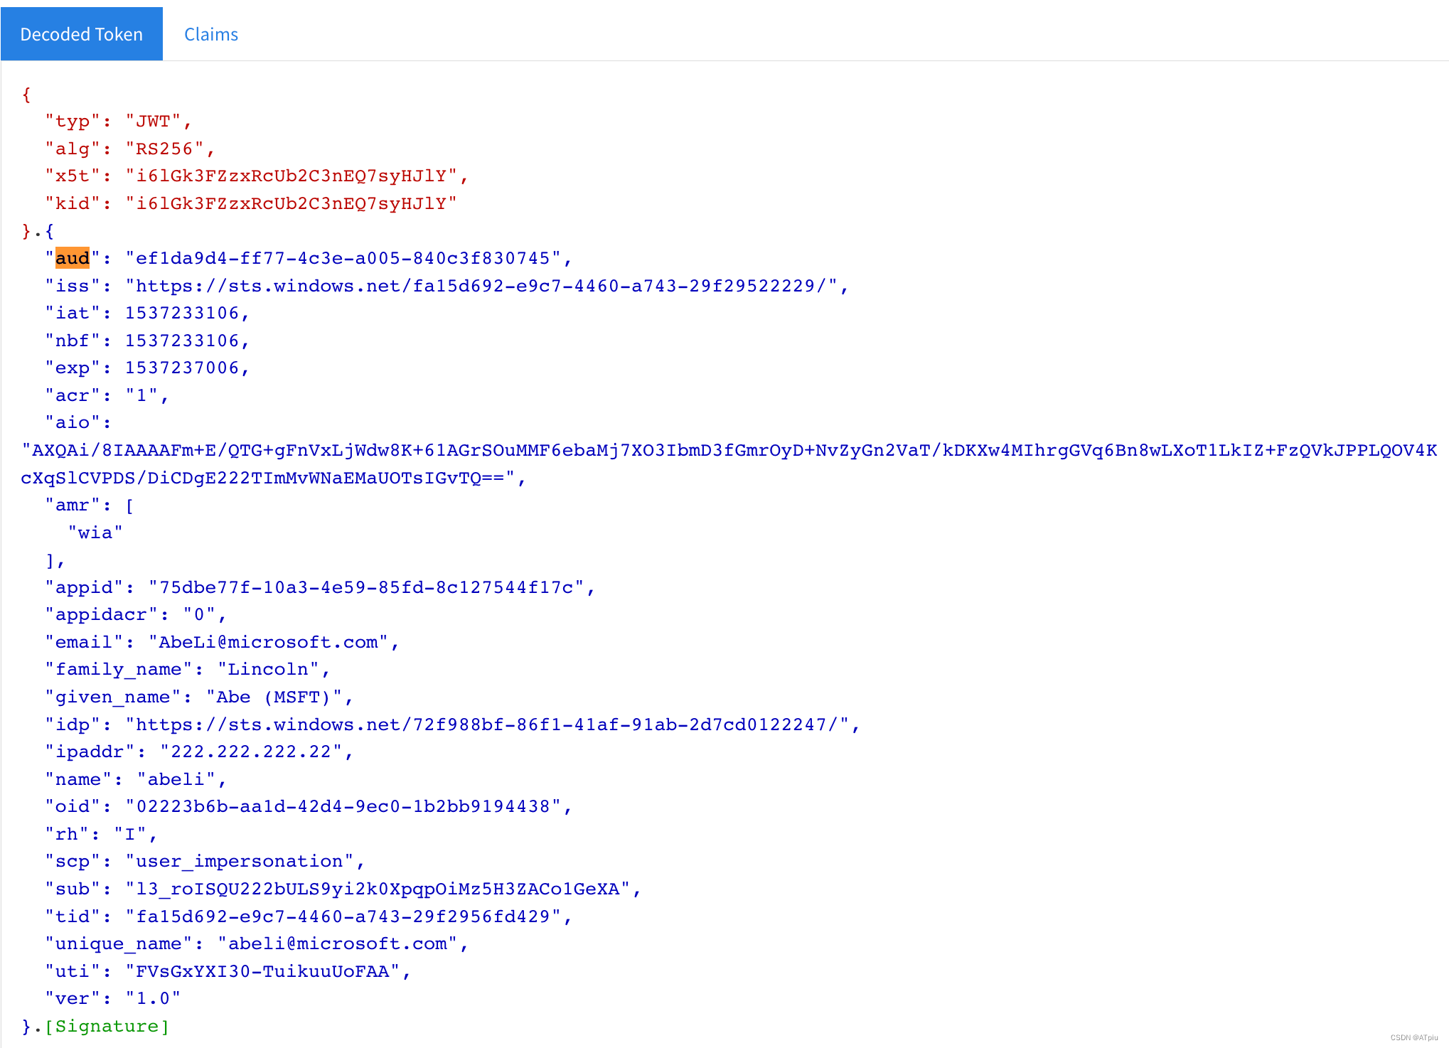Click the appid GUID value
The width and height of the screenshot is (1449, 1048).
click(x=365, y=587)
